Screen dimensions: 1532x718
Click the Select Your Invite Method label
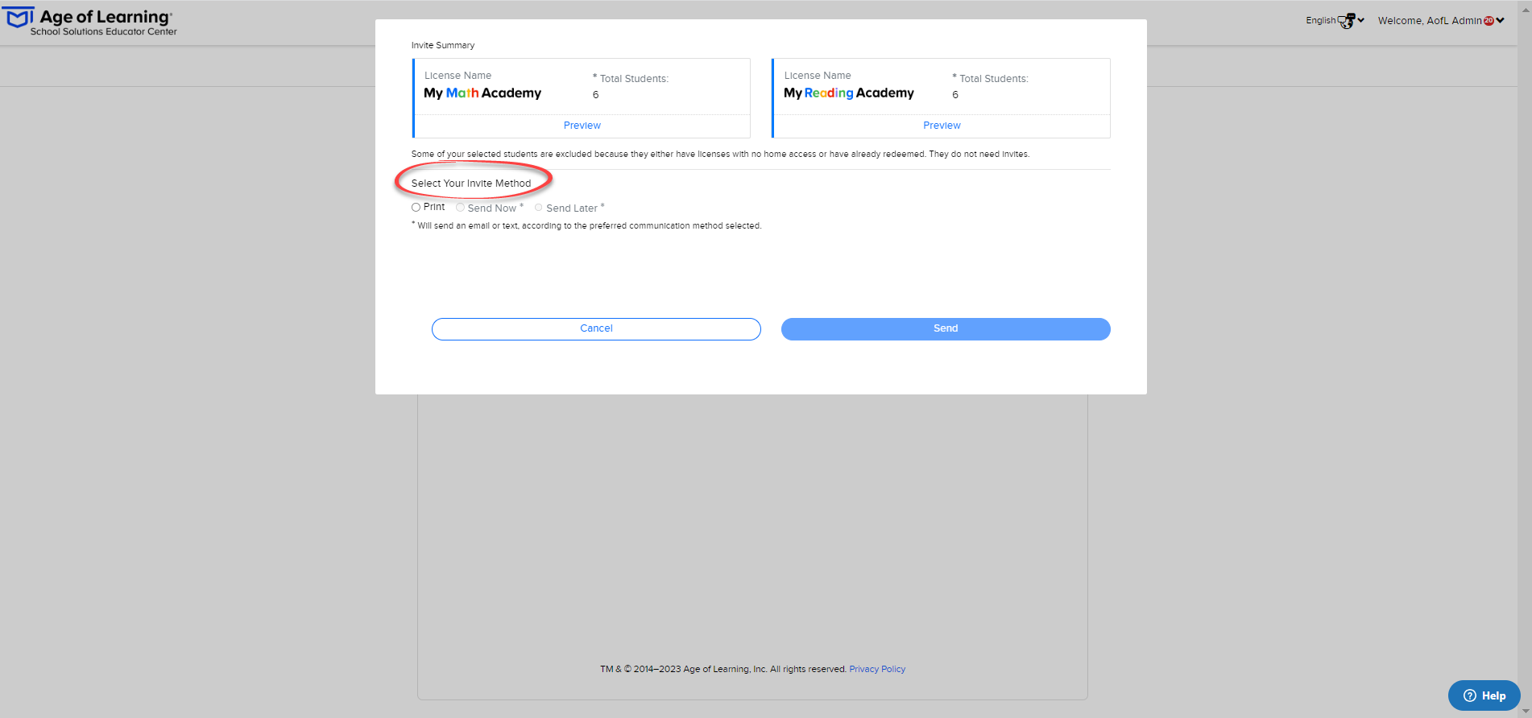[x=471, y=184]
